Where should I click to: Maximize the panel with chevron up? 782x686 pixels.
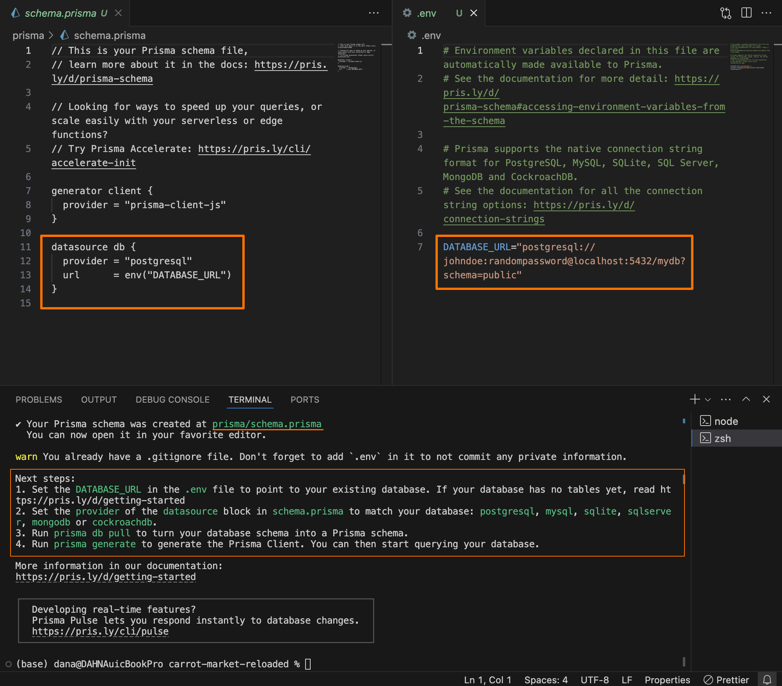click(x=746, y=399)
